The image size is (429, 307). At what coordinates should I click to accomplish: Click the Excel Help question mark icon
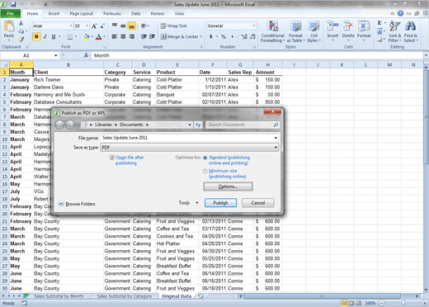point(400,13)
